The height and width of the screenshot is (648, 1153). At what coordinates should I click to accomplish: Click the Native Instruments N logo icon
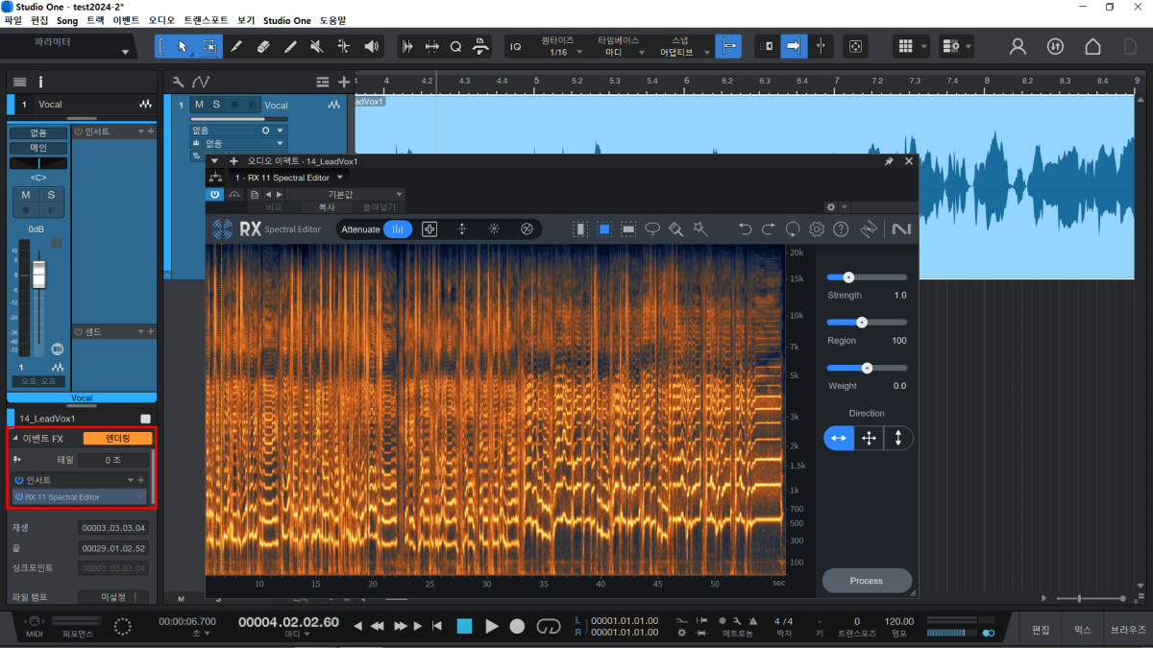(901, 229)
